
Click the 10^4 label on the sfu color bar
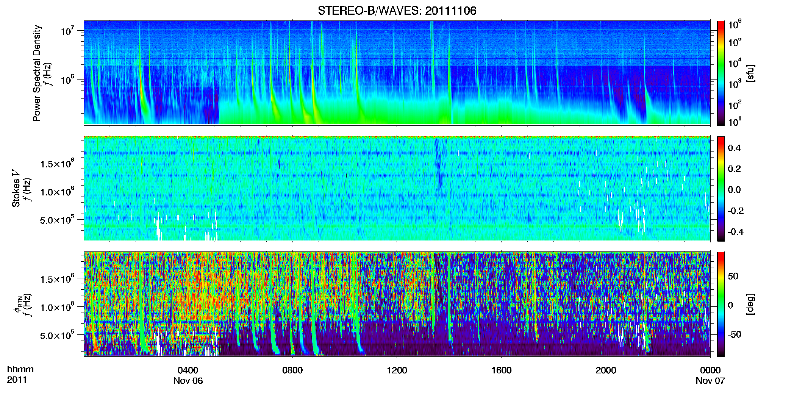point(735,63)
